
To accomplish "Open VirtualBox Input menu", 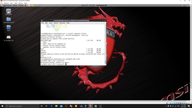I will 16,3.
